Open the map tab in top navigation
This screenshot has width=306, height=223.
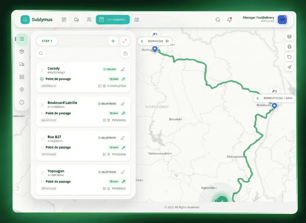coord(136,19)
